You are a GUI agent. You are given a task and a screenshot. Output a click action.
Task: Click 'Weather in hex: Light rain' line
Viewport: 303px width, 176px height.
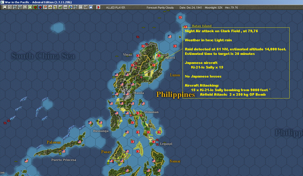click(208, 40)
